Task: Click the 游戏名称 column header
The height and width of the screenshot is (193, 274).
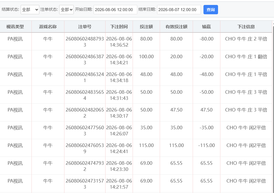Action: [x=48, y=27]
